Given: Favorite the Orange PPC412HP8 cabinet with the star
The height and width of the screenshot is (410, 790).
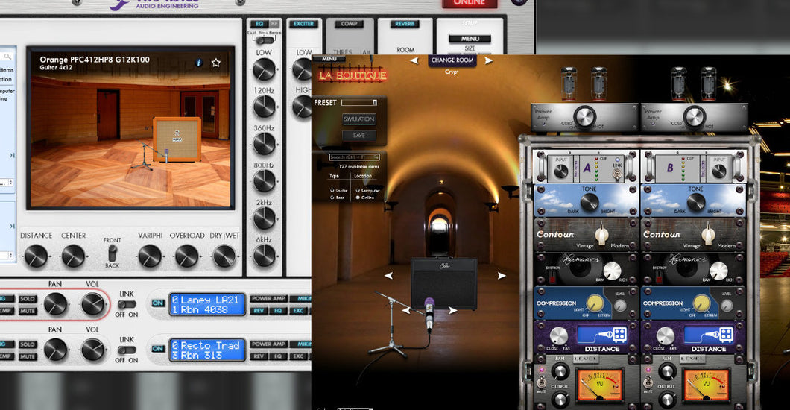Looking at the screenshot, I should click(216, 63).
